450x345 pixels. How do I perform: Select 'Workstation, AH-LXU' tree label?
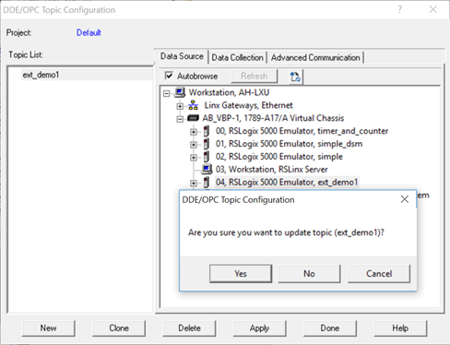[229, 92]
